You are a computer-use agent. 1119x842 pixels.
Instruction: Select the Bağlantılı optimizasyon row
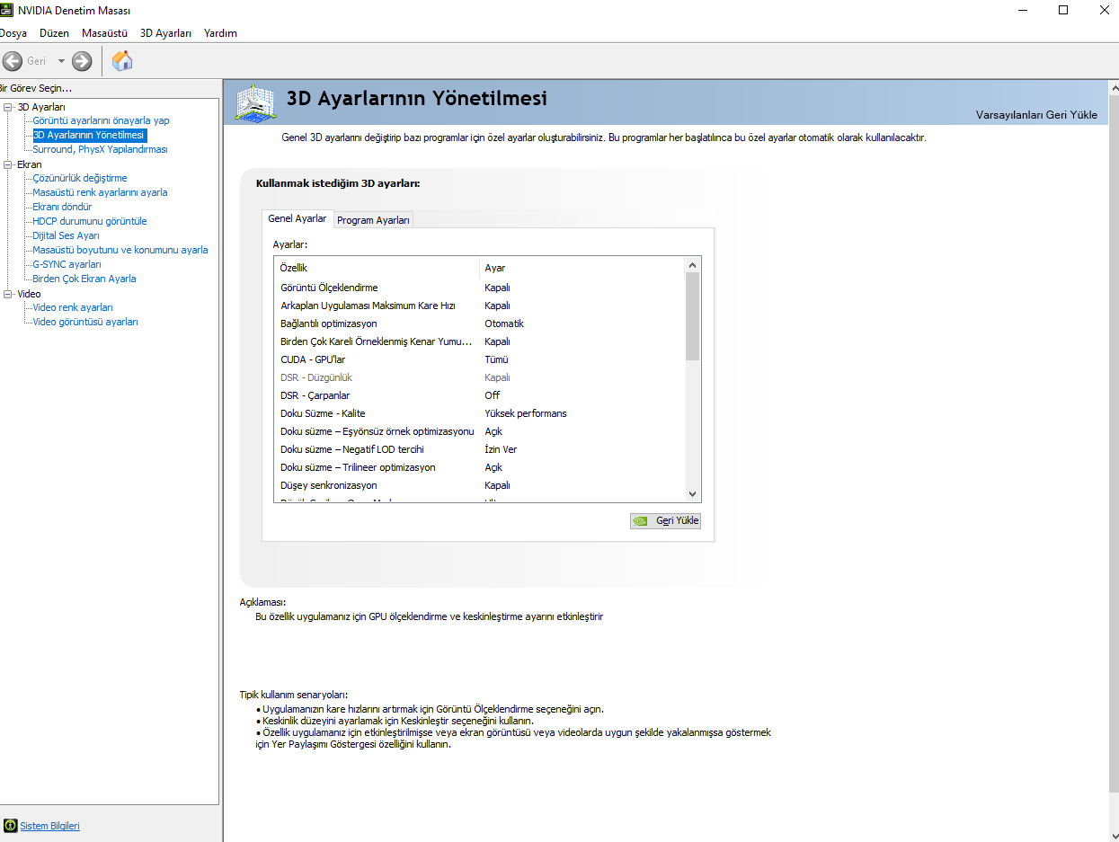(479, 324)
